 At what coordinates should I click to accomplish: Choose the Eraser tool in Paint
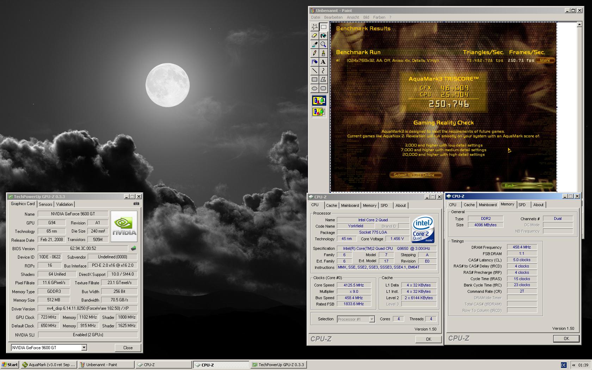tap(315, 36)
